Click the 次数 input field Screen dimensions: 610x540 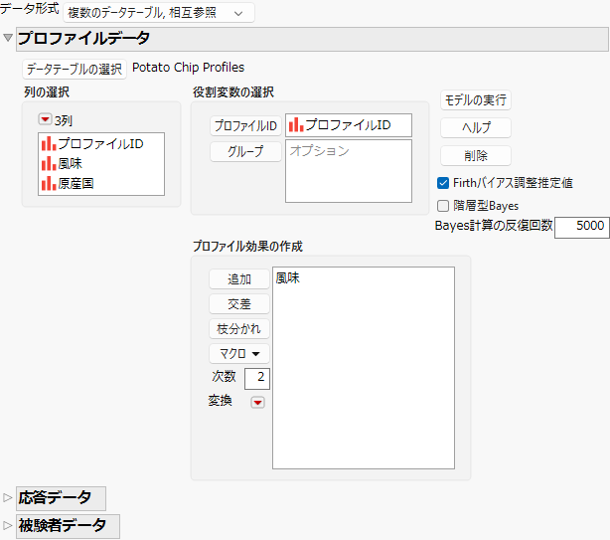click(256, 379)
